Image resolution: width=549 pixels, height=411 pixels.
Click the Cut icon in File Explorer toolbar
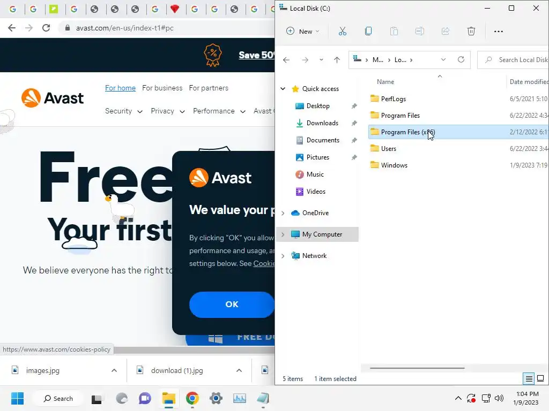coord(343,32)
